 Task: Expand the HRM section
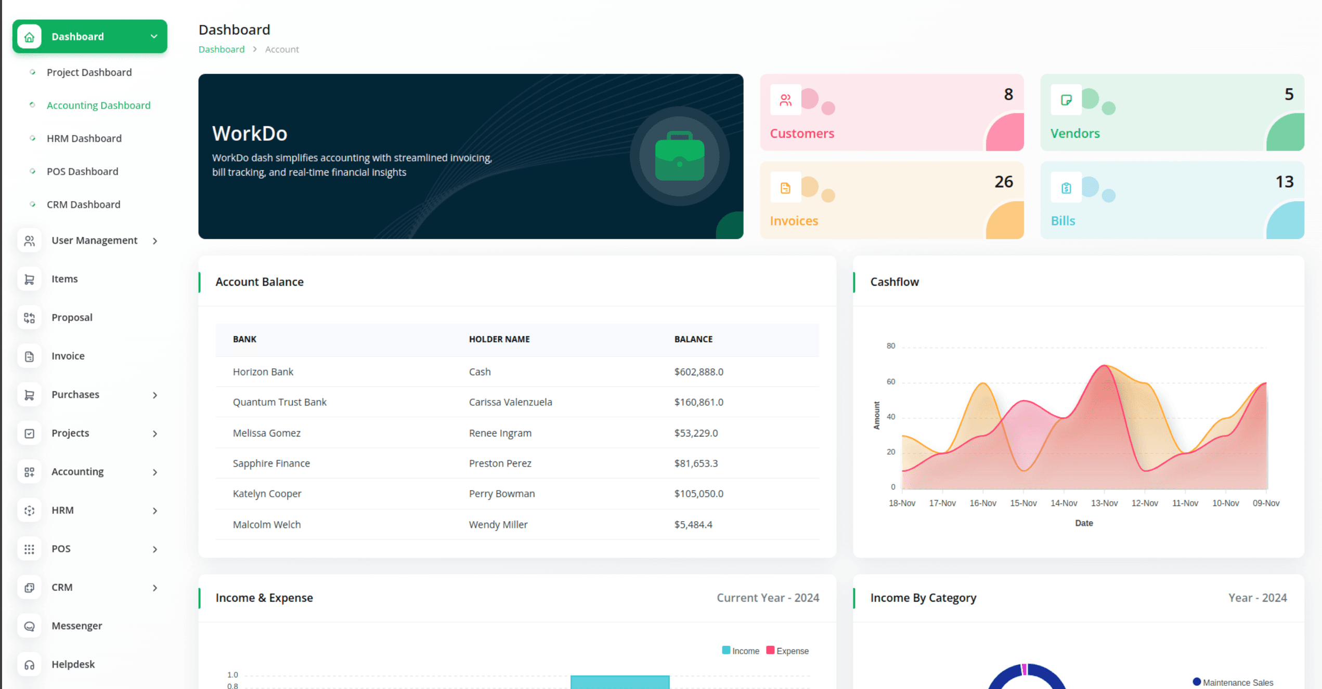[x=154, y=510]
